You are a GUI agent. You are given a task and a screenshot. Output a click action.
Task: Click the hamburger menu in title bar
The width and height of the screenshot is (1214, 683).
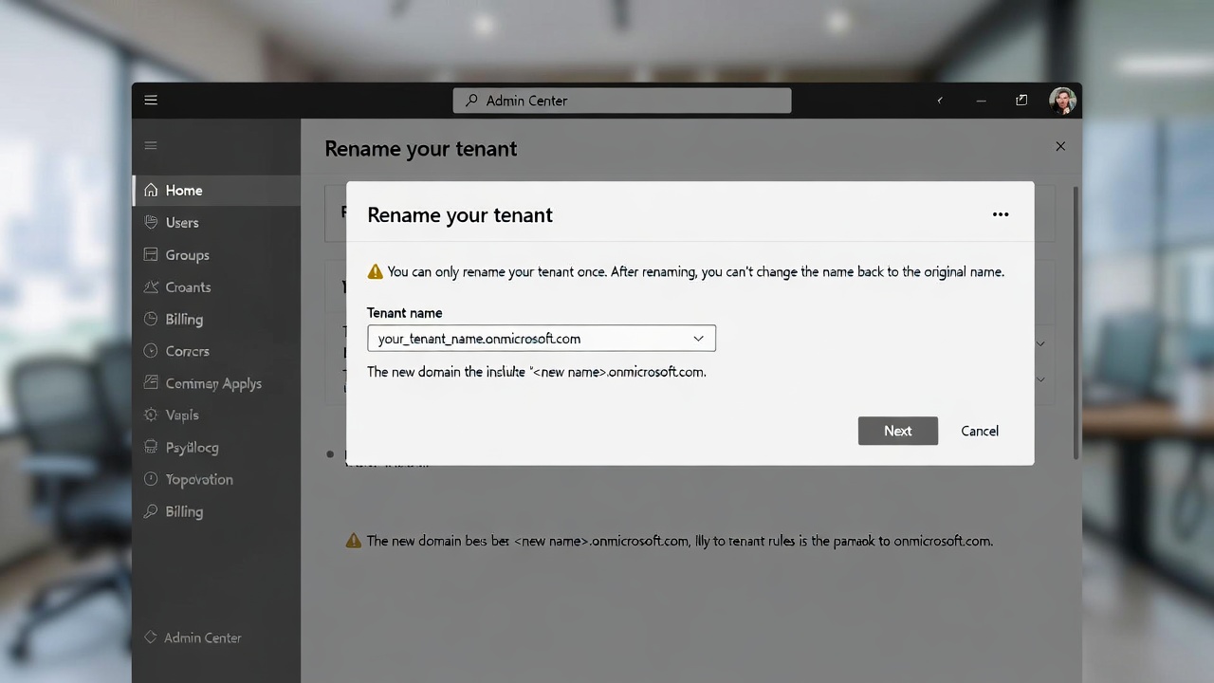click(151, 101)
